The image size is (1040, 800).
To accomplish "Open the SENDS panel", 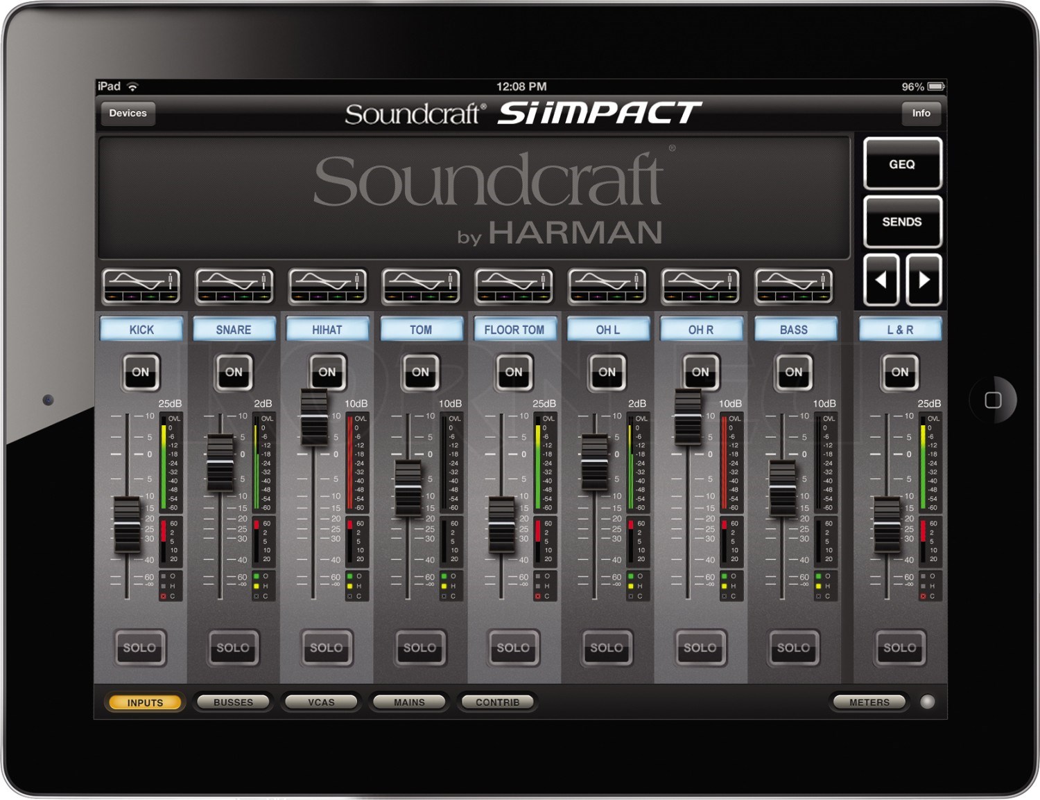I will click(x=902, y=222).
